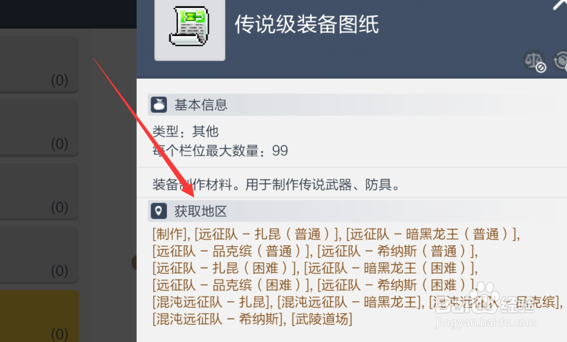
Task: Open the [远征队 - 希纳斯(困难)] link
Action: pyautogui.click(x=396, y=285)
